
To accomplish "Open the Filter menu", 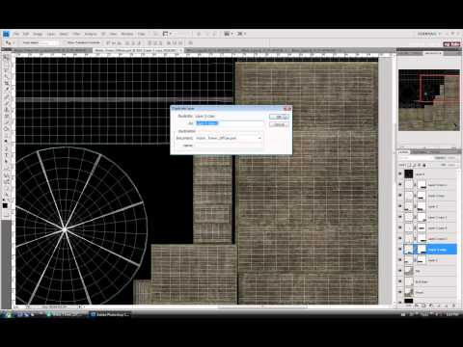I will pyautogui.click(x=76, y=34).
